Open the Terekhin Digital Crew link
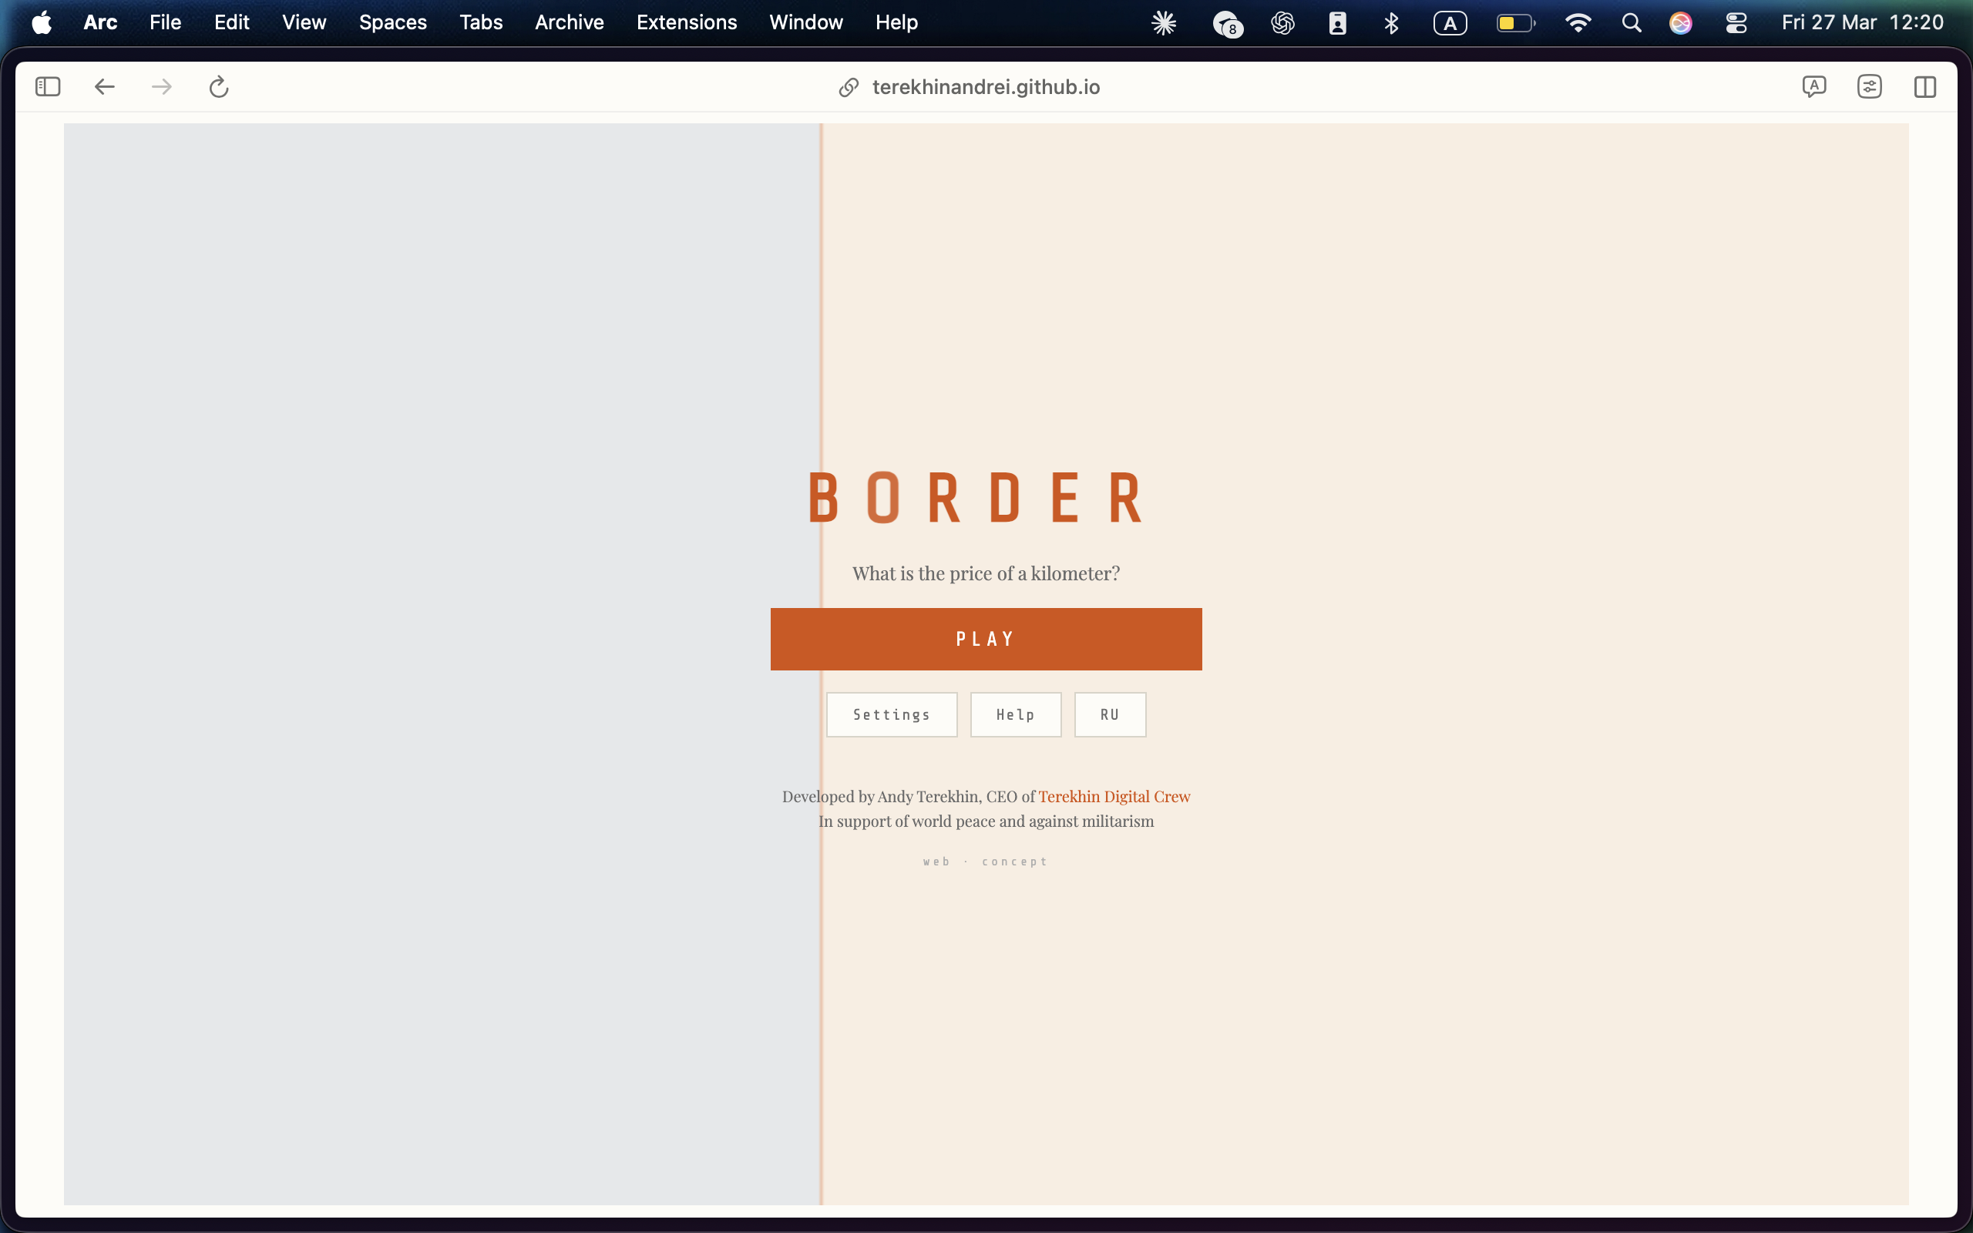The height and width of the screenshot is (1233, 1973). (1114, 797)
